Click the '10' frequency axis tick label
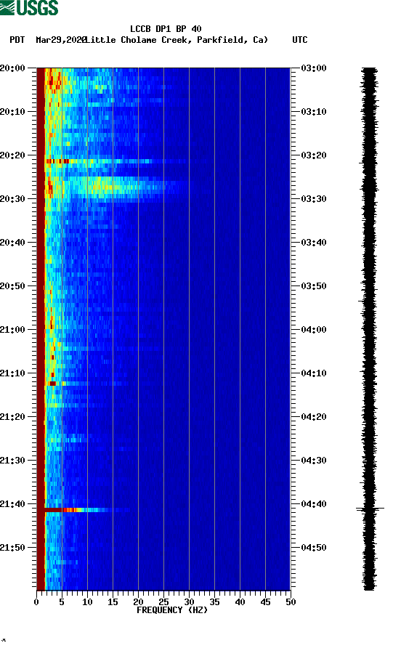 pos(87,602)
